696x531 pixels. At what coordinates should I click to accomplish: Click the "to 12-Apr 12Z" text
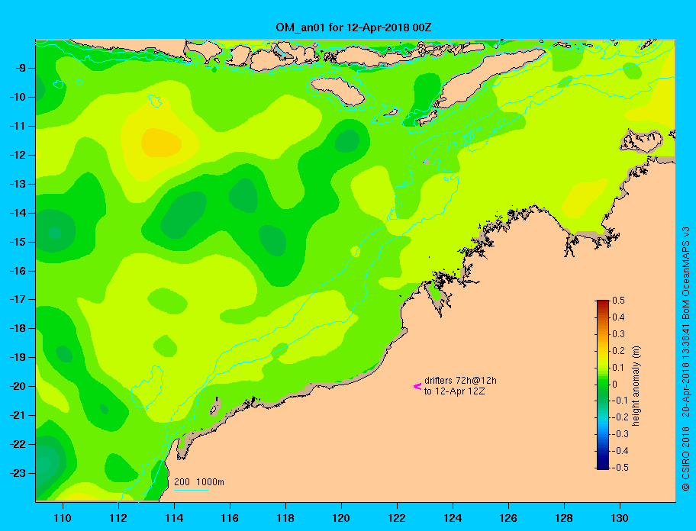[454, 391]
